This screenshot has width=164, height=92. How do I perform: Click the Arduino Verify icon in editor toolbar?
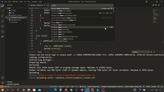[x=156, y=5]
